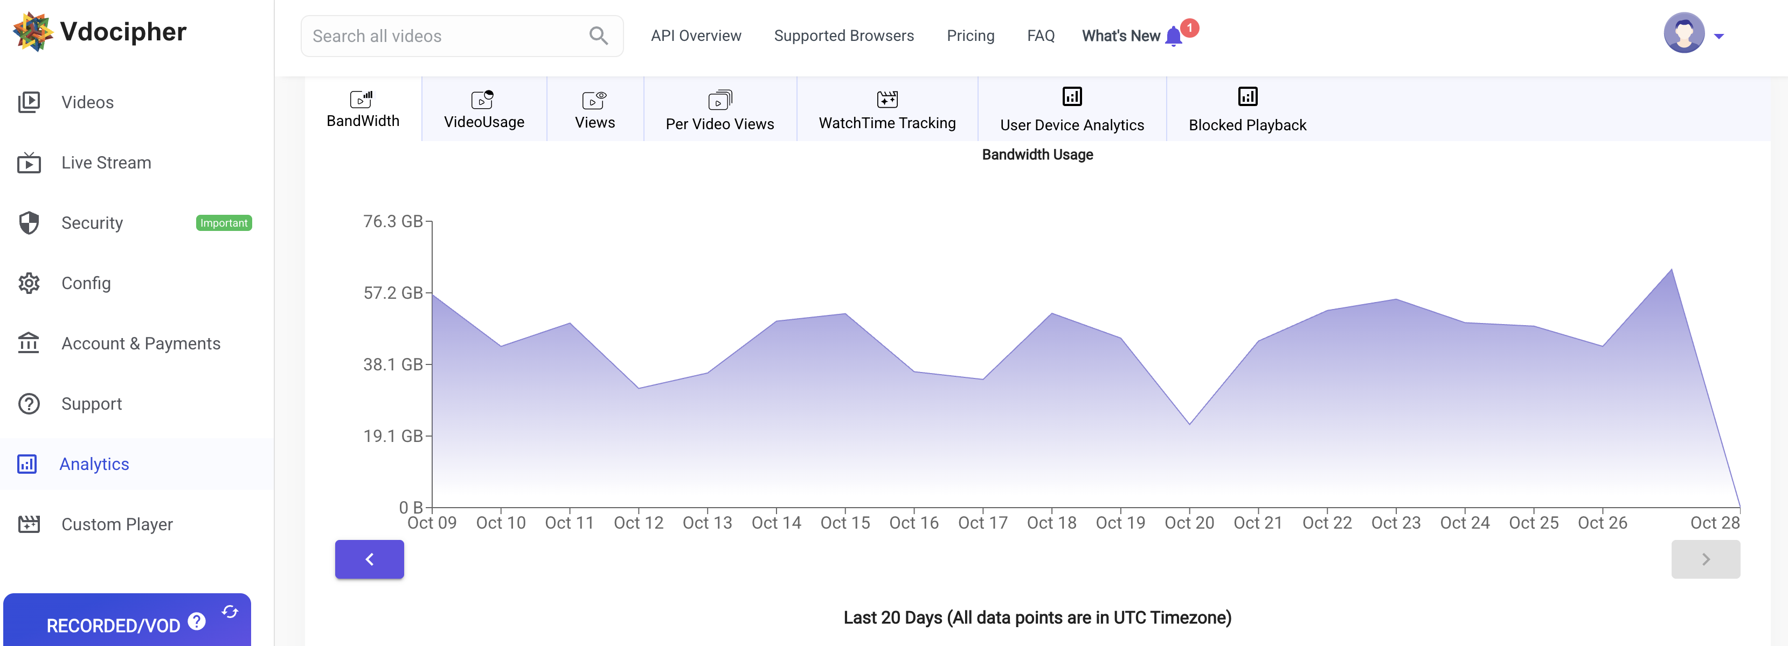The width and height of the screenshot is (1788, 646).
Task: Go to previous date range with left chevron
Action: [x=369, y=559]
